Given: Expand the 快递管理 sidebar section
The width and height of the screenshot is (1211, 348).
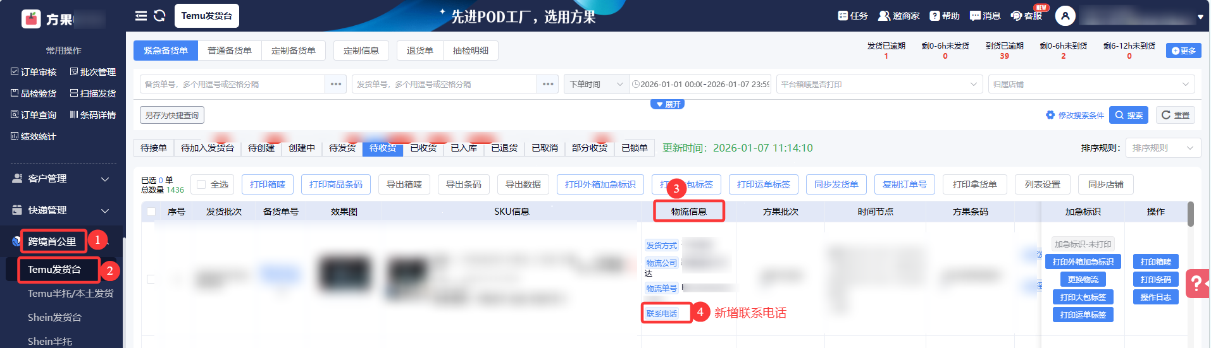Looking at the screenshot, I should coord(61,210).
